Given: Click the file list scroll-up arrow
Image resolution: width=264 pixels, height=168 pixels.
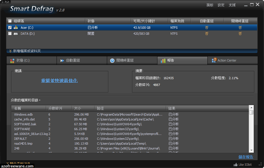Looking at the screenshot, I should tap(251, 108).
